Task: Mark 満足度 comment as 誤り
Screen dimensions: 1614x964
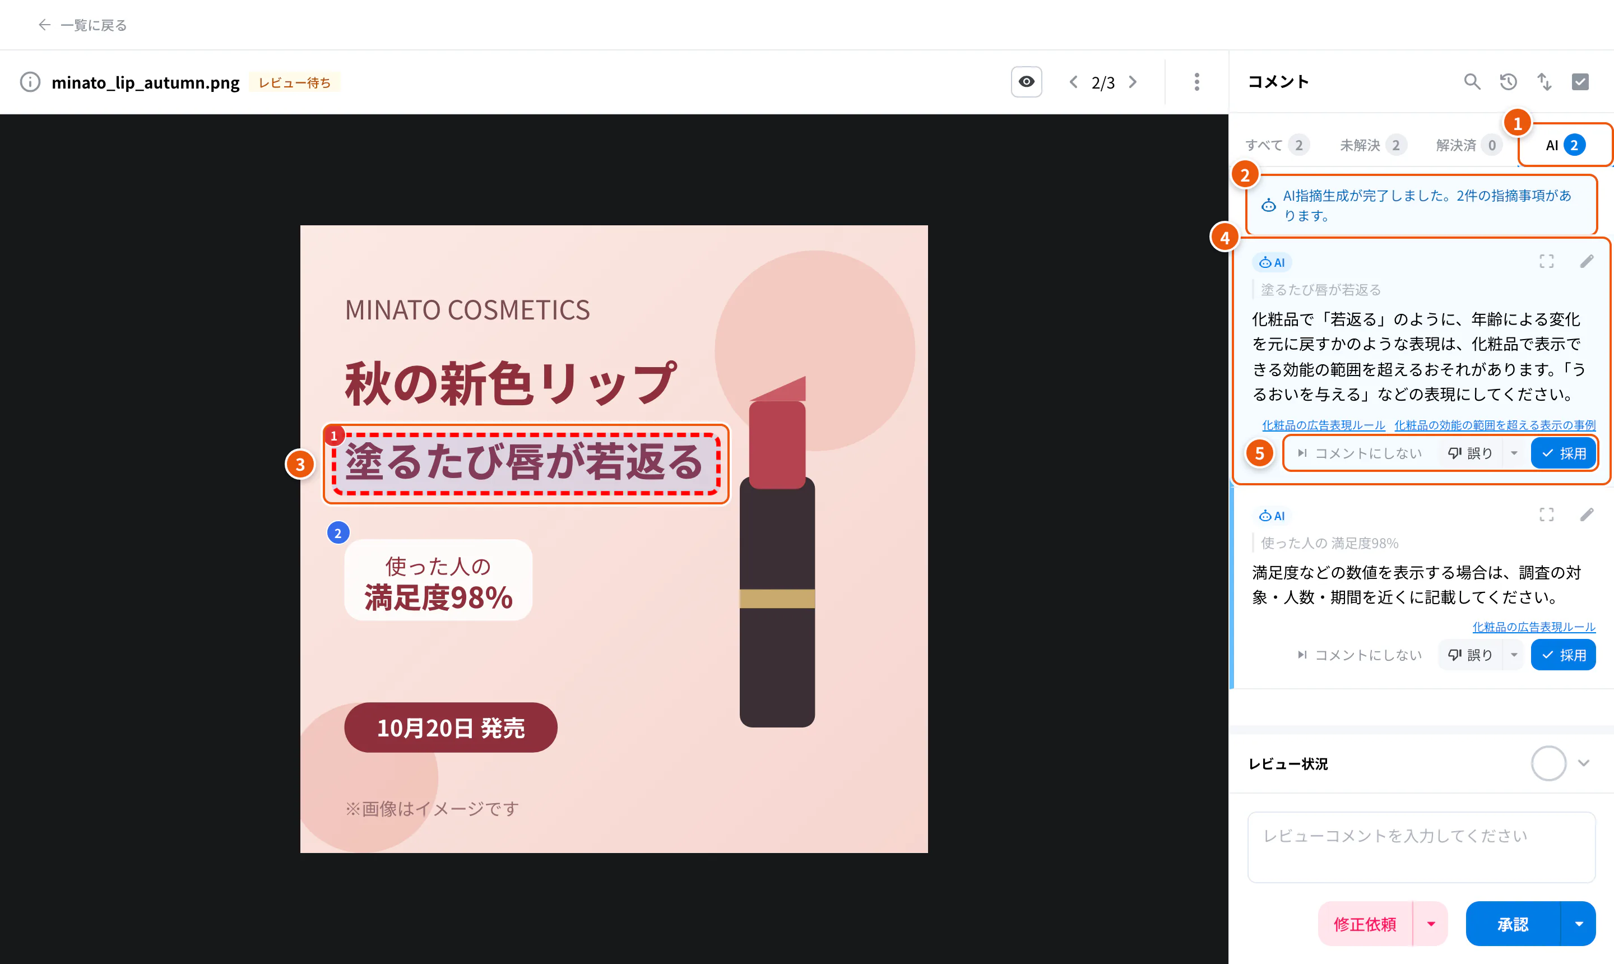Action: tap(1470, 655)
